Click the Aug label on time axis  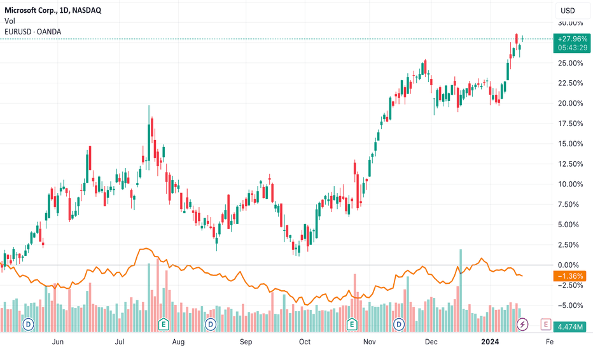(x=178, y=342)
